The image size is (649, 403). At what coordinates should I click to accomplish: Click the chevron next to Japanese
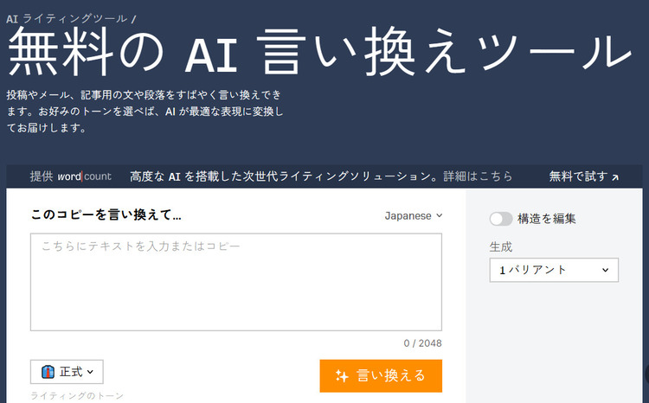pyautogui.click(x=439, y=215)
